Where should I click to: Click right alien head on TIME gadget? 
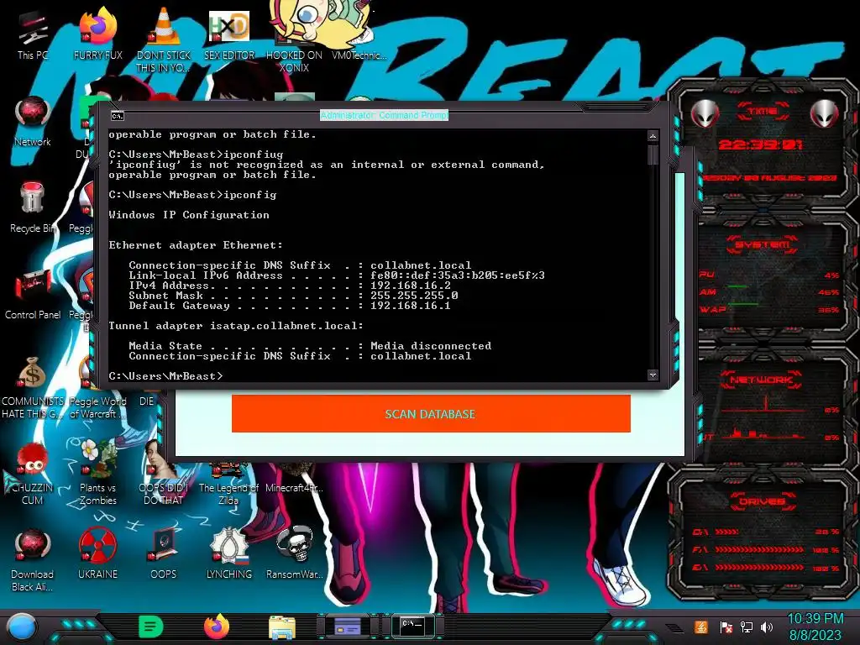(x=825, y=113)
